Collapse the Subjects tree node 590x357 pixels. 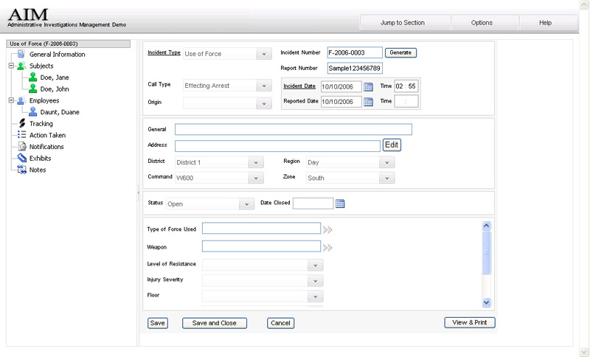[11, 66]
